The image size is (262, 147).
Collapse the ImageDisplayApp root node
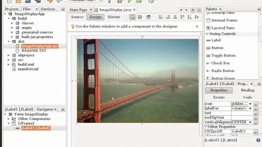coord(5,14)
